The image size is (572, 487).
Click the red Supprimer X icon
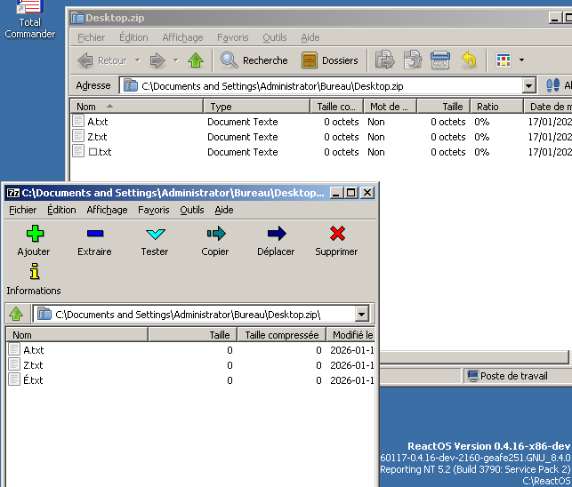336,234
